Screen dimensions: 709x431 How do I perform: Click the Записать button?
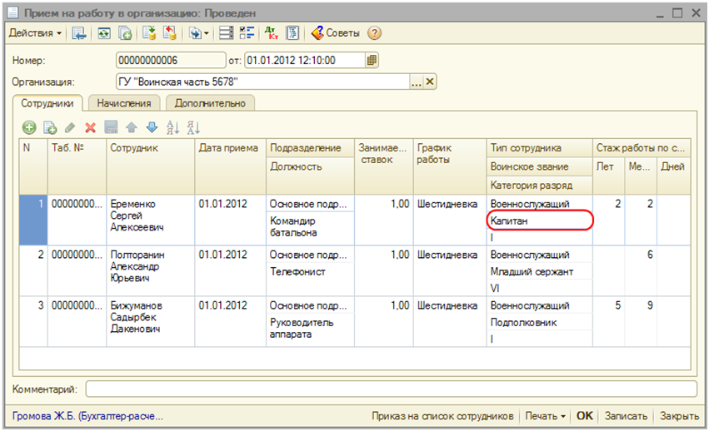[x=625, y=415]
